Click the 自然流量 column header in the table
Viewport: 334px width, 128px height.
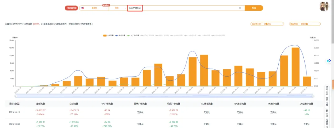coord(74,104)
